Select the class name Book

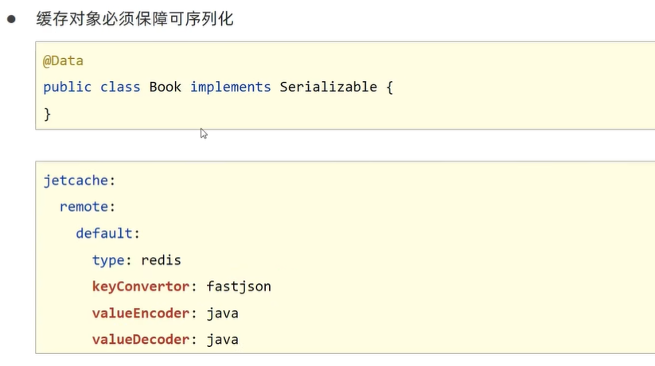[166, 88]
